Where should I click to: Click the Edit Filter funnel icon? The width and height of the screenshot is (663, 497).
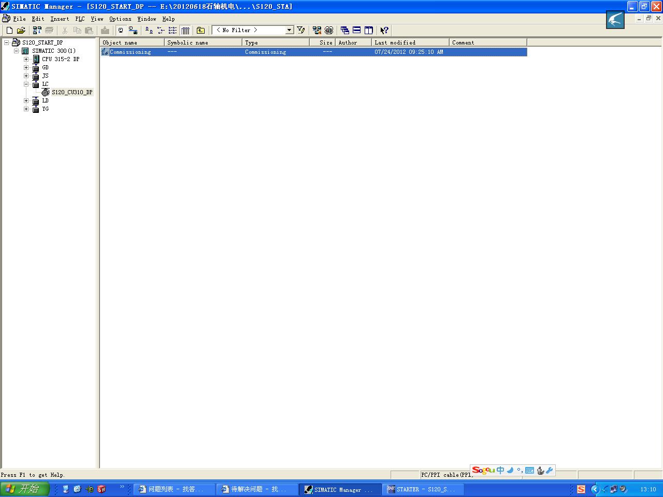click(301, 31)
